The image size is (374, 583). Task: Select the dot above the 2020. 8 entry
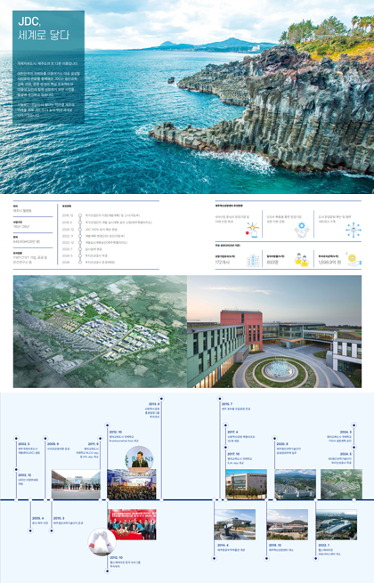coord(274,438)
